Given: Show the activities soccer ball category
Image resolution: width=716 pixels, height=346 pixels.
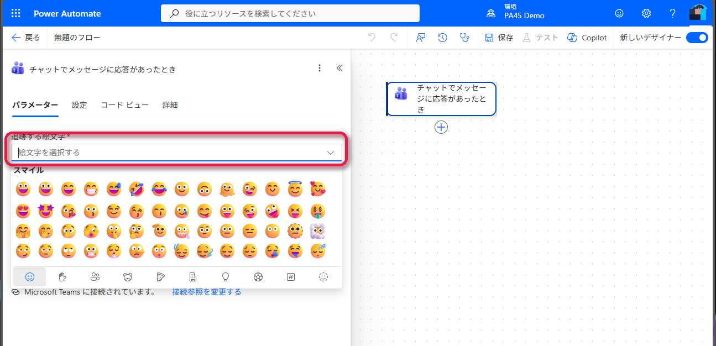Looking at the screenshot, I should 258,276.
